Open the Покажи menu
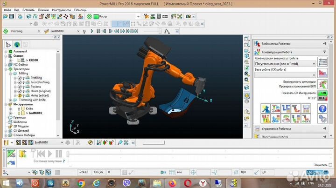The height and width of the screenshot is (188, 336). coord(43,10)
